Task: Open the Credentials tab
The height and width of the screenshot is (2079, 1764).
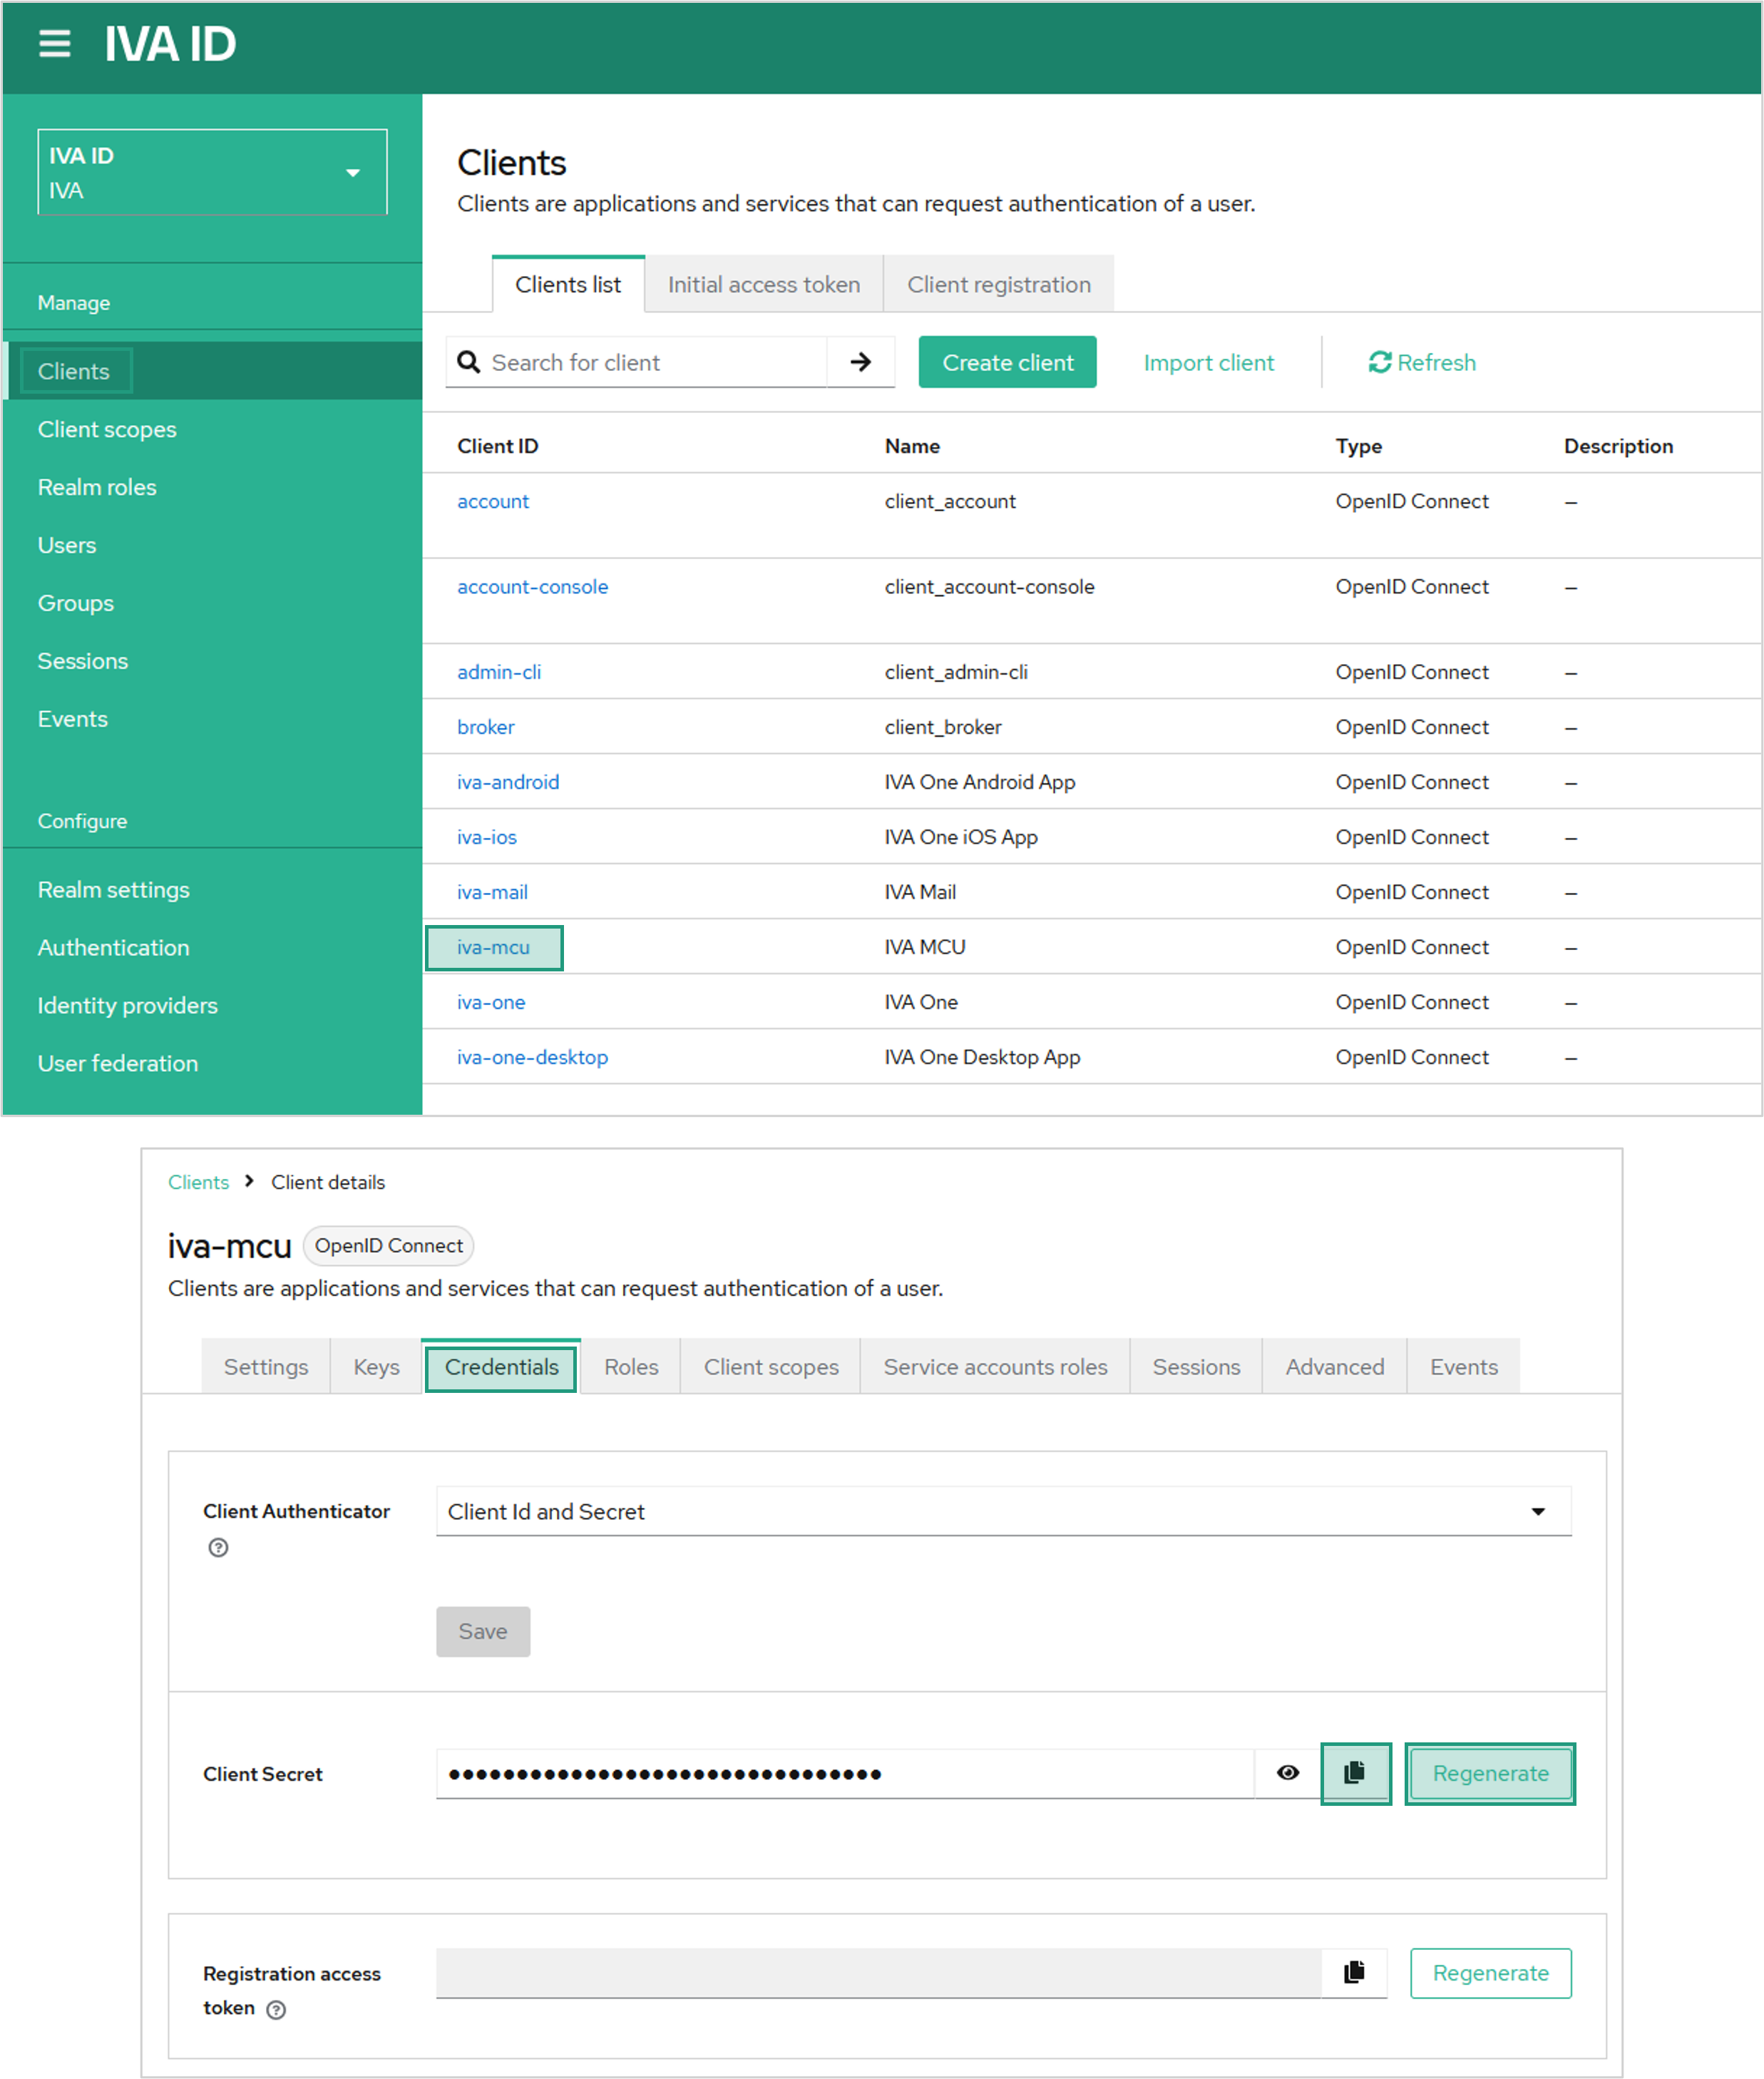Action: point(501,1367)
